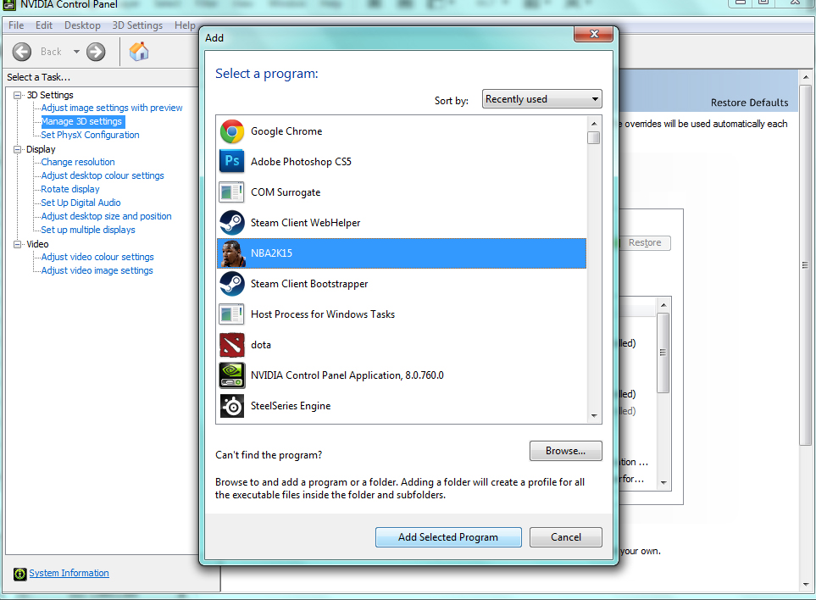The width and height of the screenshot is (816, 600).
Task: Cancel the Add dialog
Action: pyautogui.click(x=566, y=537)
